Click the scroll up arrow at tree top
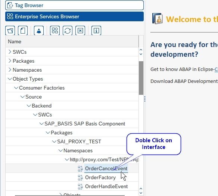This screenshot has height=196, width=218. pyautogui.click(x=141, y=50)
